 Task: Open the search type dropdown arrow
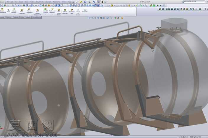click(185, 2)
